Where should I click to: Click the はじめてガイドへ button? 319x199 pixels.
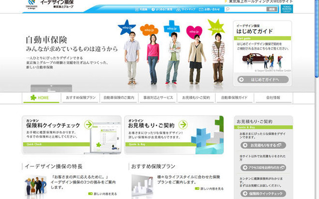point(263,80)
